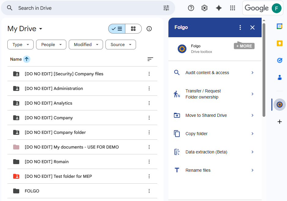
Task: Expand Data extraction (Beta) chevron
Action: coord(252,152)
